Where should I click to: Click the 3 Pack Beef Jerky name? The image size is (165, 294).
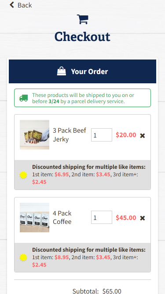point(70,135)
